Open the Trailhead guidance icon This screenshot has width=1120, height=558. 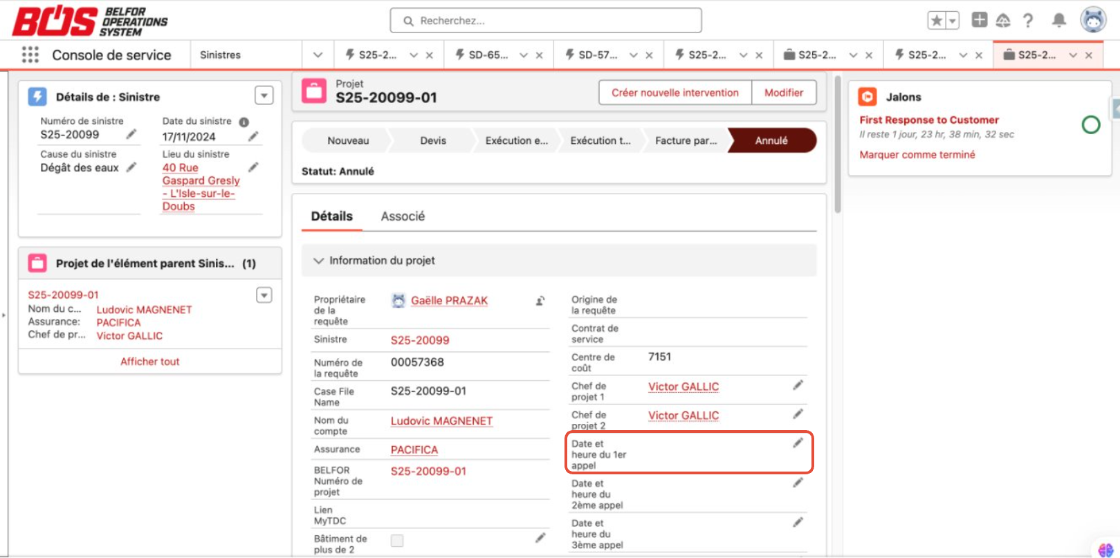(1003, 21)
